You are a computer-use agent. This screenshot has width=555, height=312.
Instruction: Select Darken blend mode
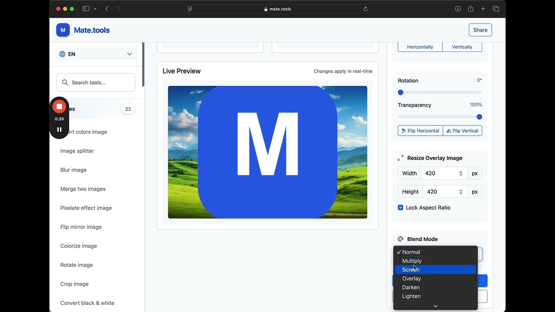click(x=435, y=287)
